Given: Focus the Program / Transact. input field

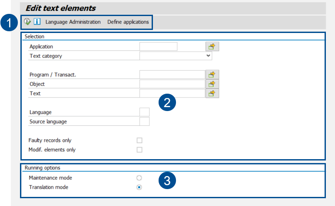Looking at the screenshot, I should click(x=172, y=75).
